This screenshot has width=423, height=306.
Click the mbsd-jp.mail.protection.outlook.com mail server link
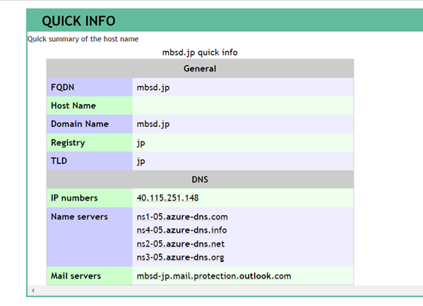[x=214, y=276]
